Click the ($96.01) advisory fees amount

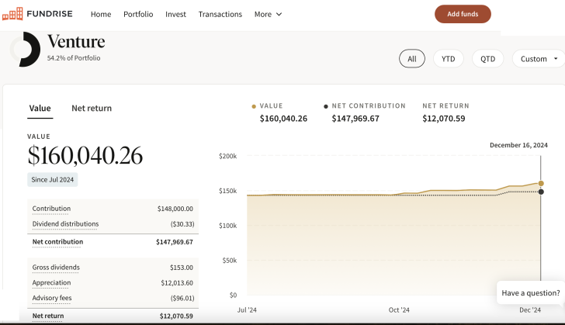coord(182,299)
